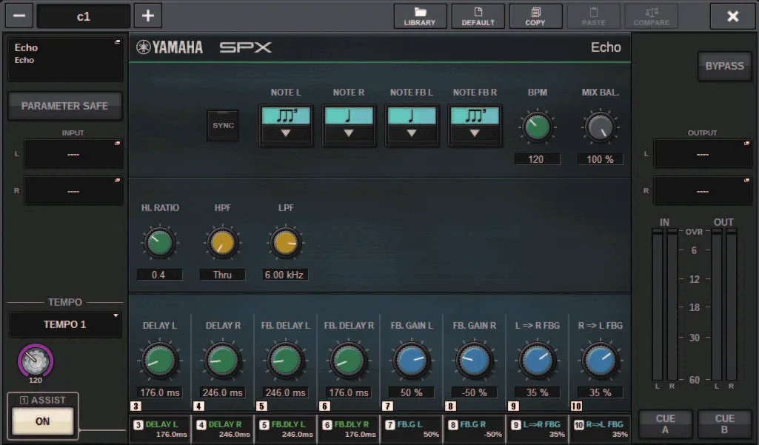Open the Echo effect type selector
The height and width of the screenshot is (445, 759).
[x=65, y=59]
